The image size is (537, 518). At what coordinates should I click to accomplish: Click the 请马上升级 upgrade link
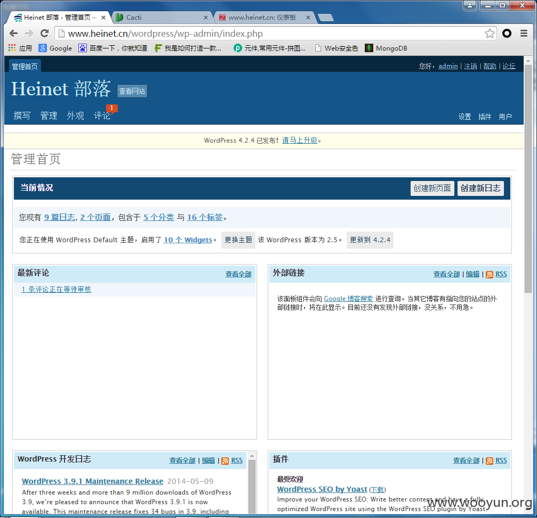tap(300, 141)
